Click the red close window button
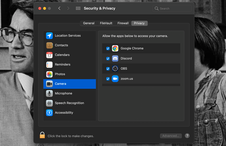Image resolution: width=226 pixels, height=146 pixels. tap(40, 8)
